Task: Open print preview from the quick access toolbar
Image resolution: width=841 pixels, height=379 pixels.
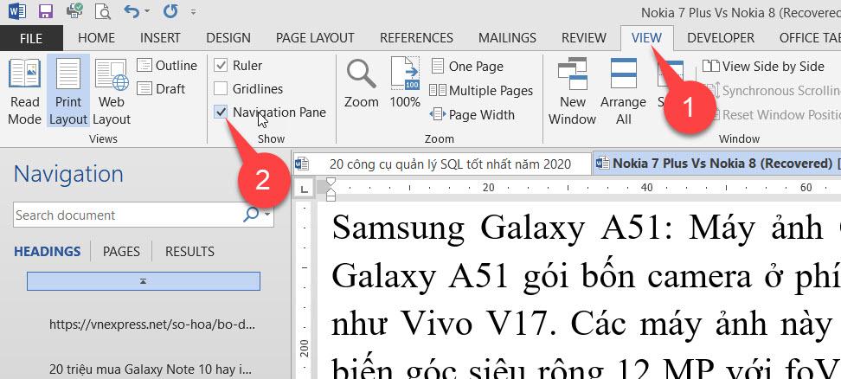Action: point(102,10)
